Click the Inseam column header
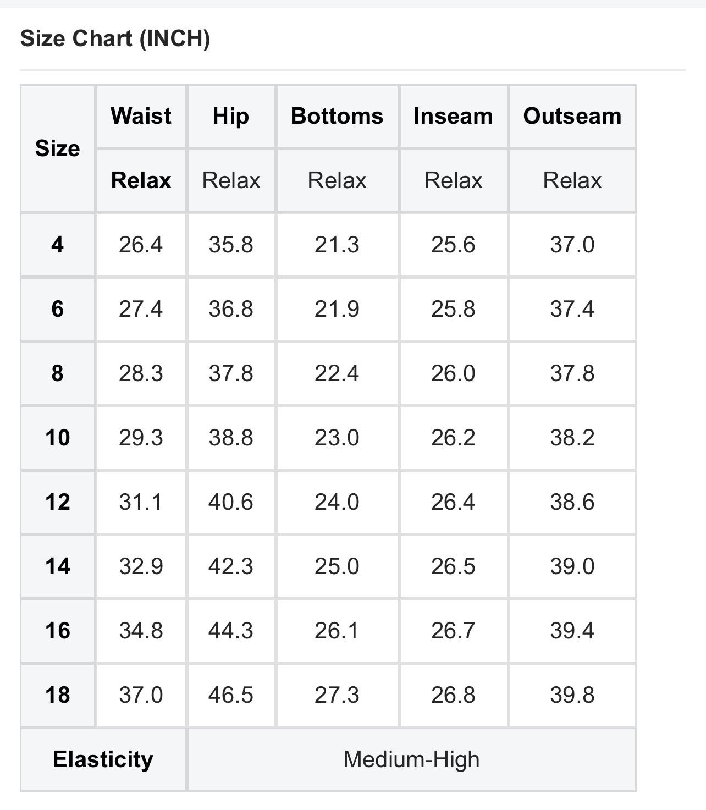This screenshot has width=706, height=810. [453, 116]
